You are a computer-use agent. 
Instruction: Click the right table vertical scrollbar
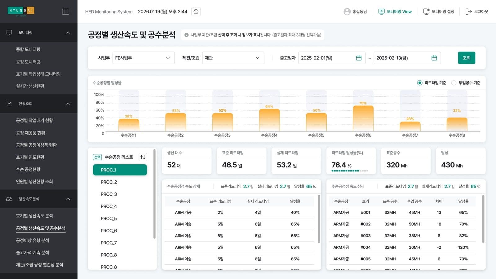pyautogui.click(x=483, y=219)
